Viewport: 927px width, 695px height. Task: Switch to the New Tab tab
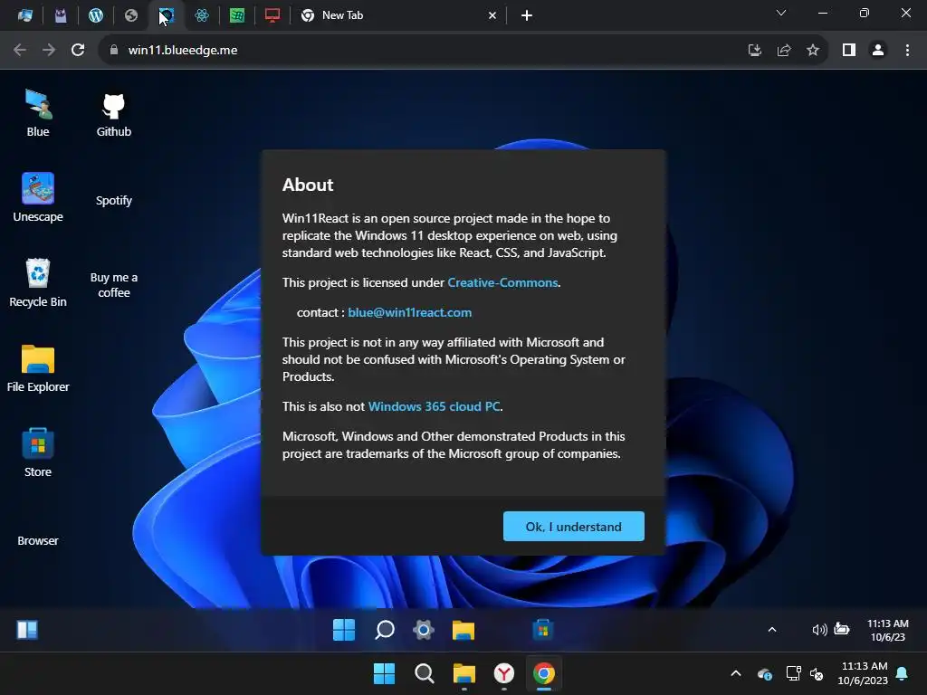[399, 15]
